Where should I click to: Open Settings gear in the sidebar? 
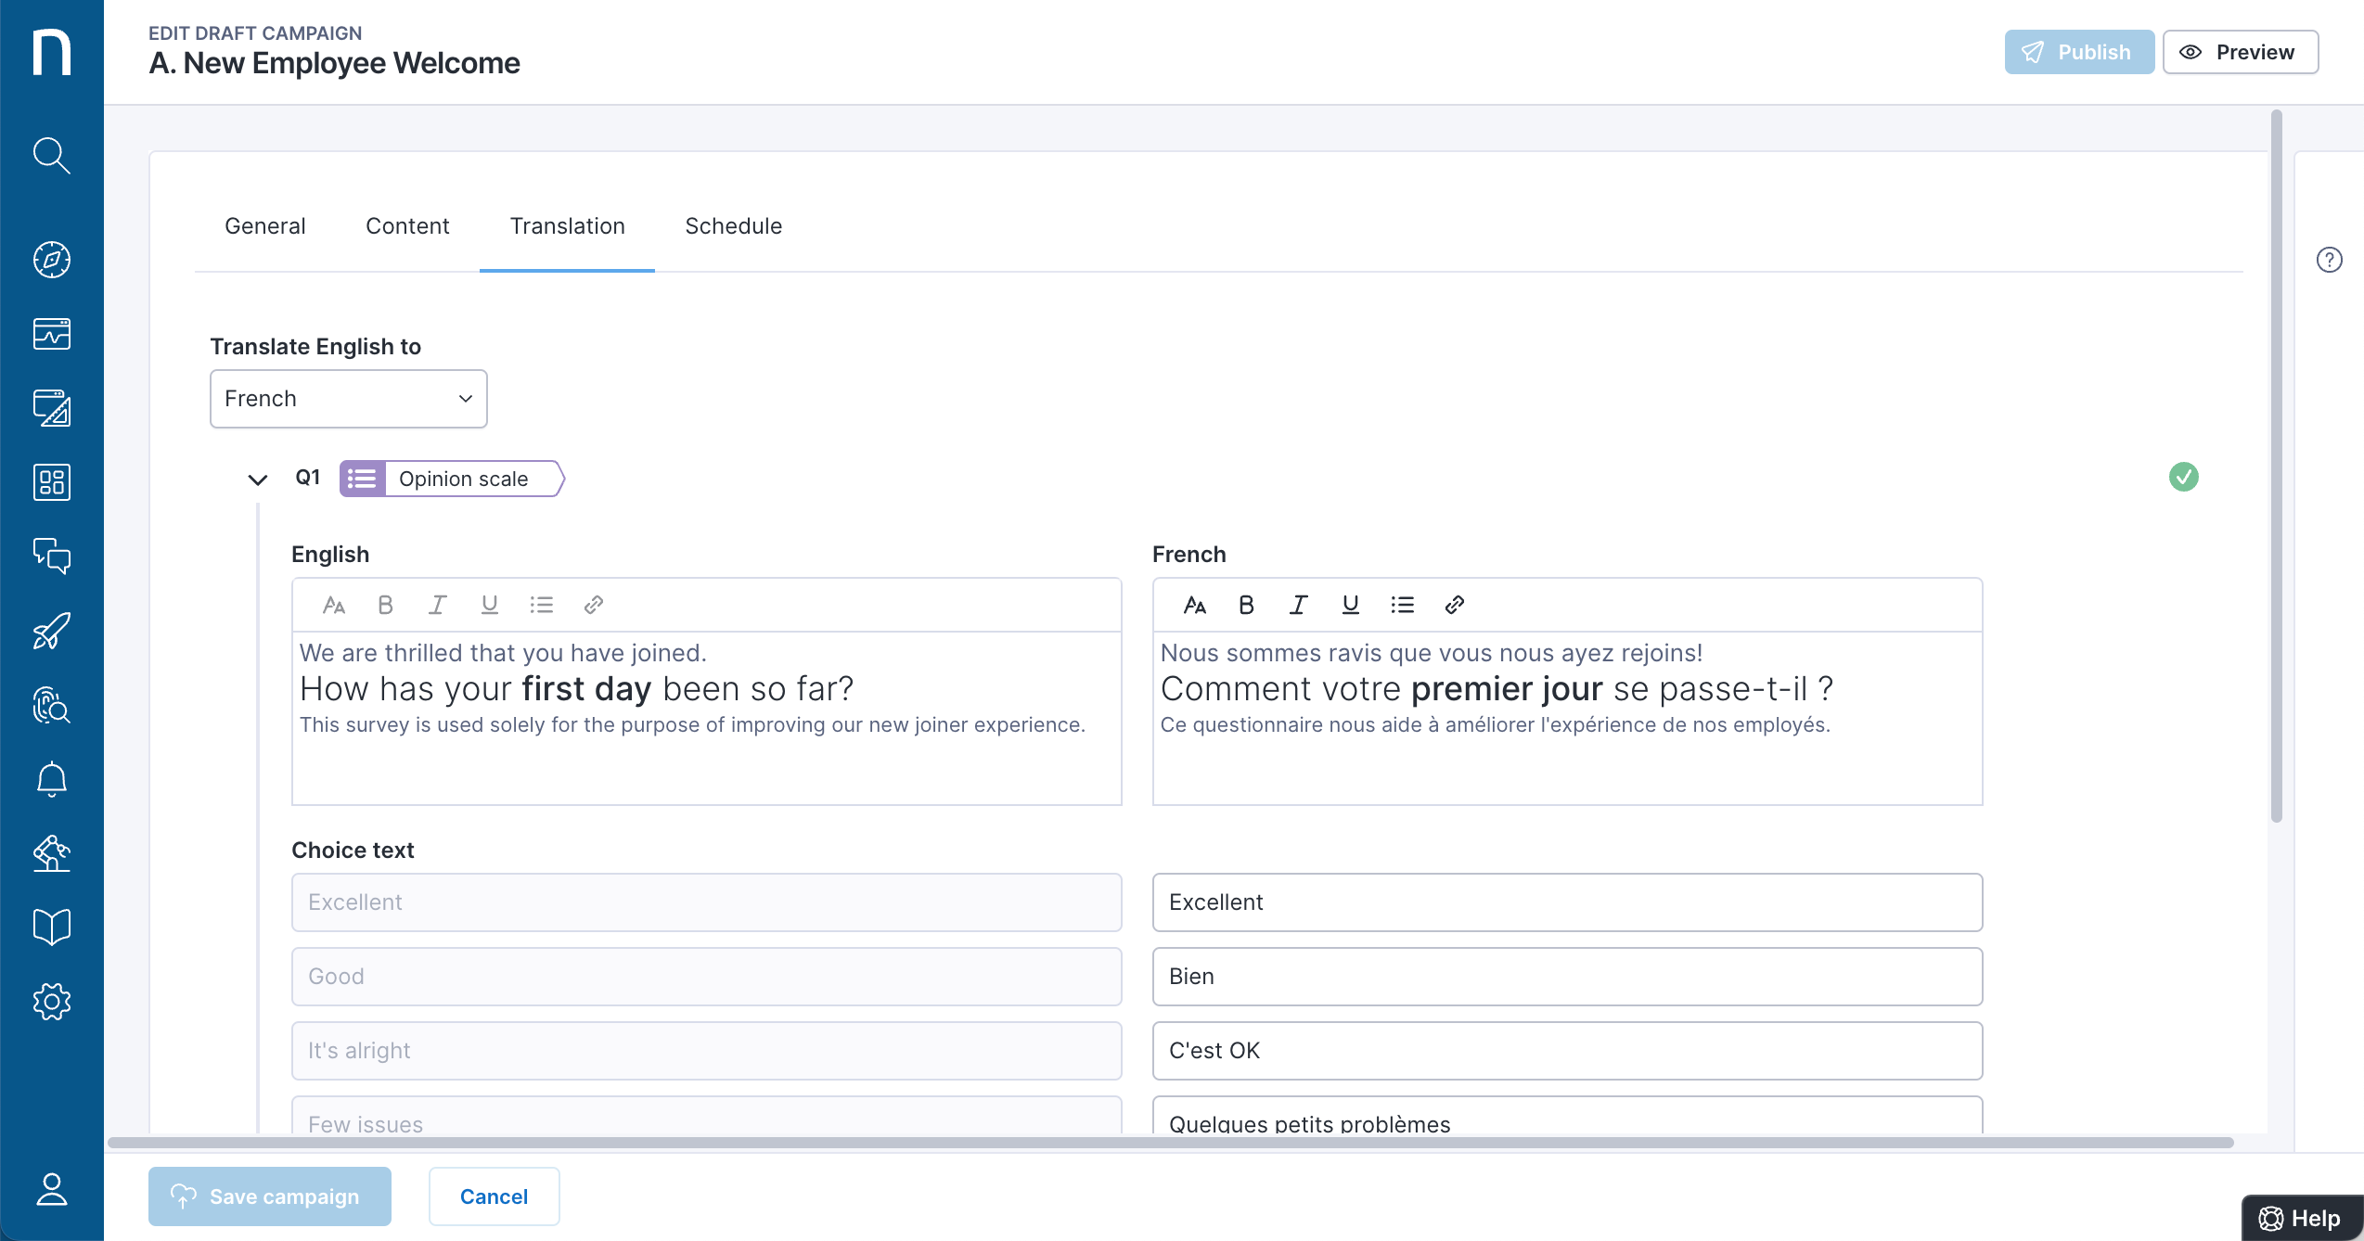click(52, 1001)
